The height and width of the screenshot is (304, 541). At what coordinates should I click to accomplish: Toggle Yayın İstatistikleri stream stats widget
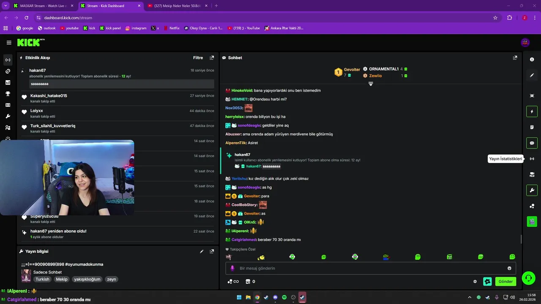click(x=532, y=159)
